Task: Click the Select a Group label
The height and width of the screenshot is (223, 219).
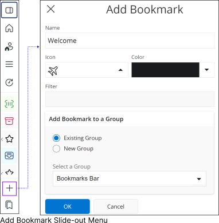Action: tap(72, 166)
